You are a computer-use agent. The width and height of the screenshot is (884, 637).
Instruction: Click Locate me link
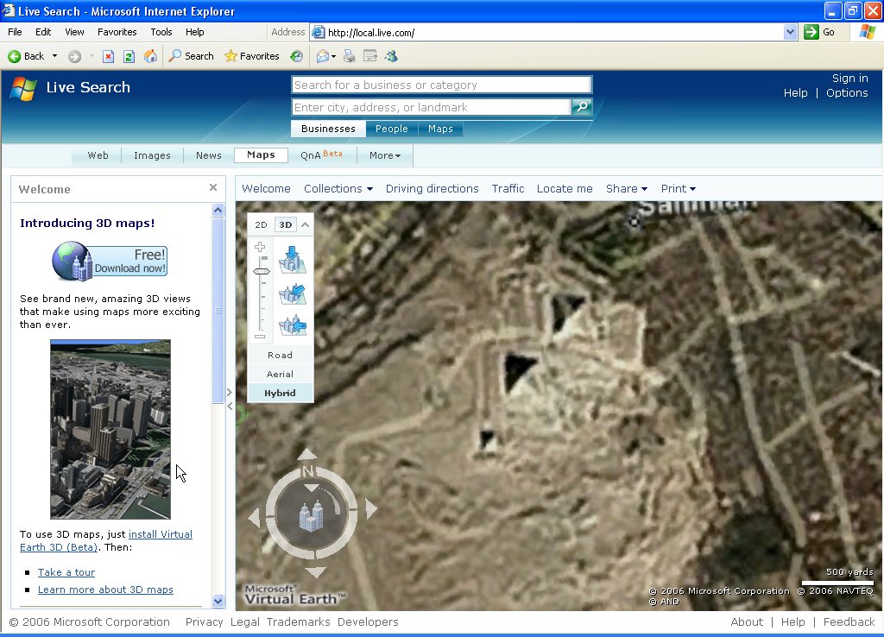coord(565,189)
